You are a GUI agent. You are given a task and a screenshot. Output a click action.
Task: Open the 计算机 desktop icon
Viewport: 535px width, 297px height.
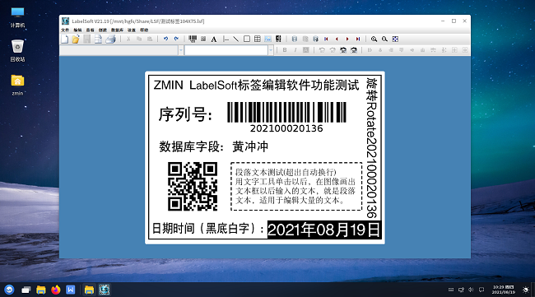coord(17,17)
